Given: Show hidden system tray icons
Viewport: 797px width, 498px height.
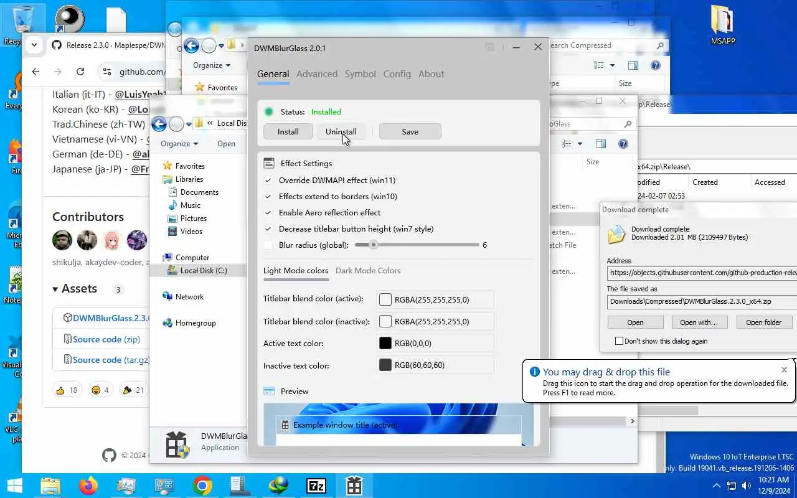Looking at the screenshot, I should point(716,486).
